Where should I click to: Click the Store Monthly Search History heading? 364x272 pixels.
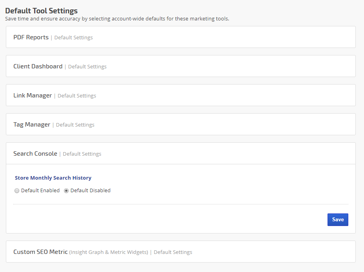(x=53, y=178)
